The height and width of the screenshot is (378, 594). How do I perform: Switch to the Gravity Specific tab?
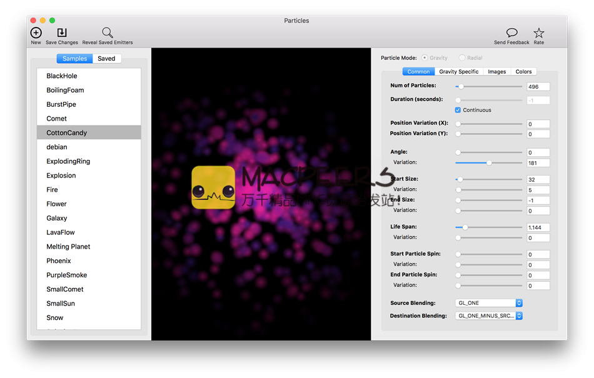click(458, 72)
